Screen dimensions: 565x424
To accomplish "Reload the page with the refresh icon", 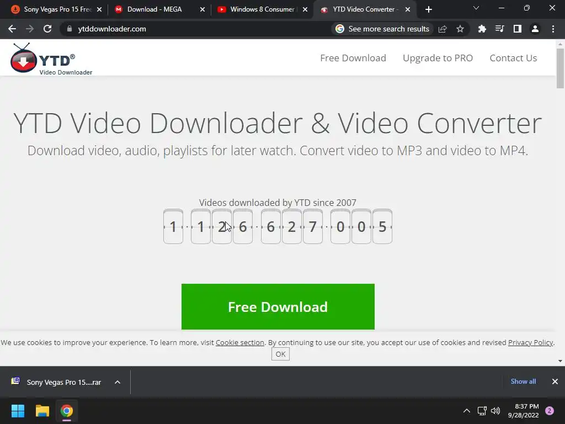I will click(x=47, y=29).
